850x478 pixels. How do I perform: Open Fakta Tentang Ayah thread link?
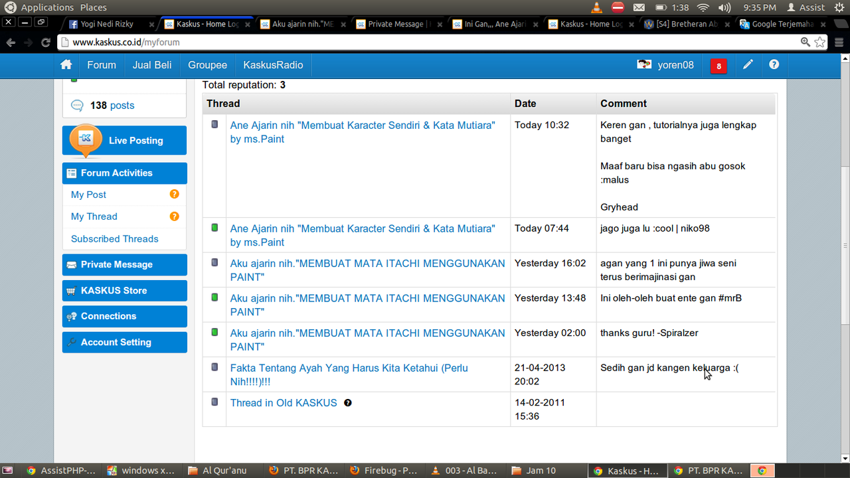tap(349, 374)
